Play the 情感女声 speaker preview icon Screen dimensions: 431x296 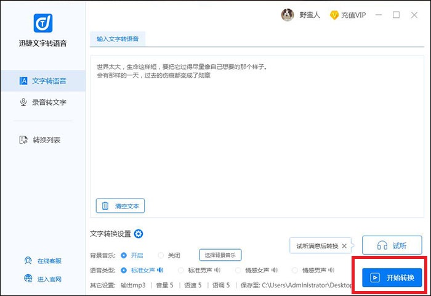point(275,269)
